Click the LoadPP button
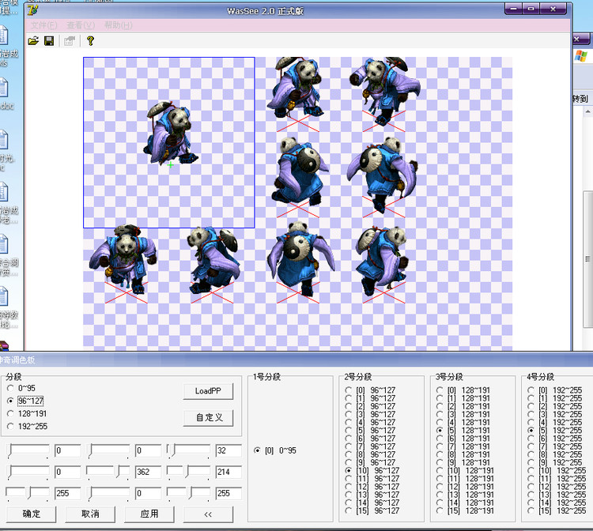The image size is (593, 531). tap(208, 391)
